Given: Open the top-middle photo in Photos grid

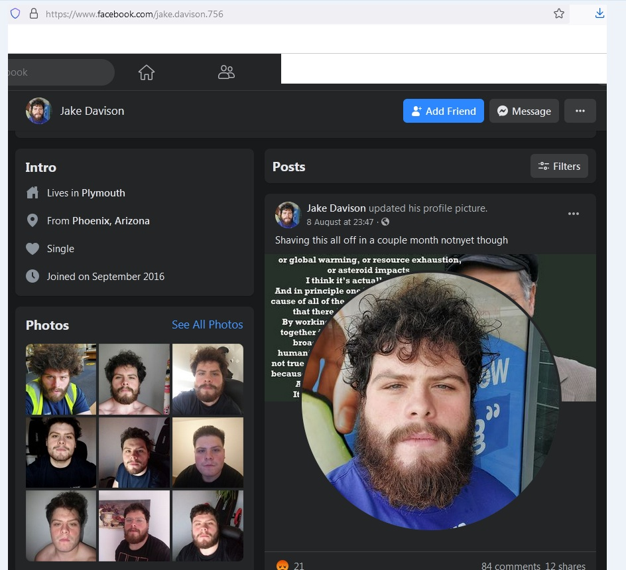Looking at the screenshot, I should 134,379.
